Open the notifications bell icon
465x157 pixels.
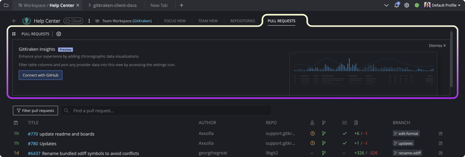pyautogui.click(x=397, y=5)
